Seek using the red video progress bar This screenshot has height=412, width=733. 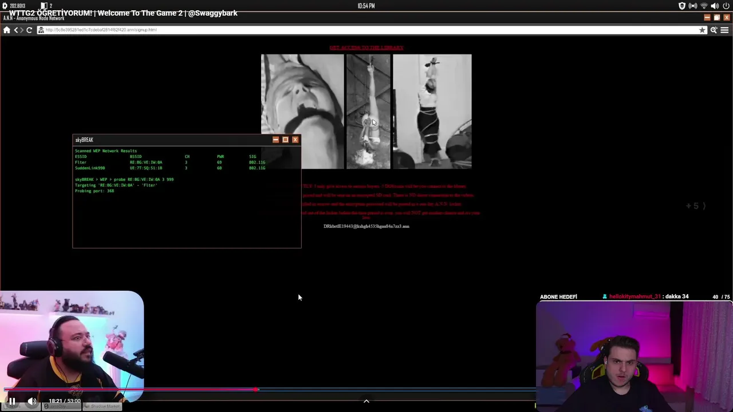[131, 390]
